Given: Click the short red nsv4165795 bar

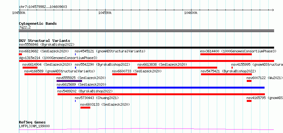Looking at the screenshot, I should (x=249, y=101).
